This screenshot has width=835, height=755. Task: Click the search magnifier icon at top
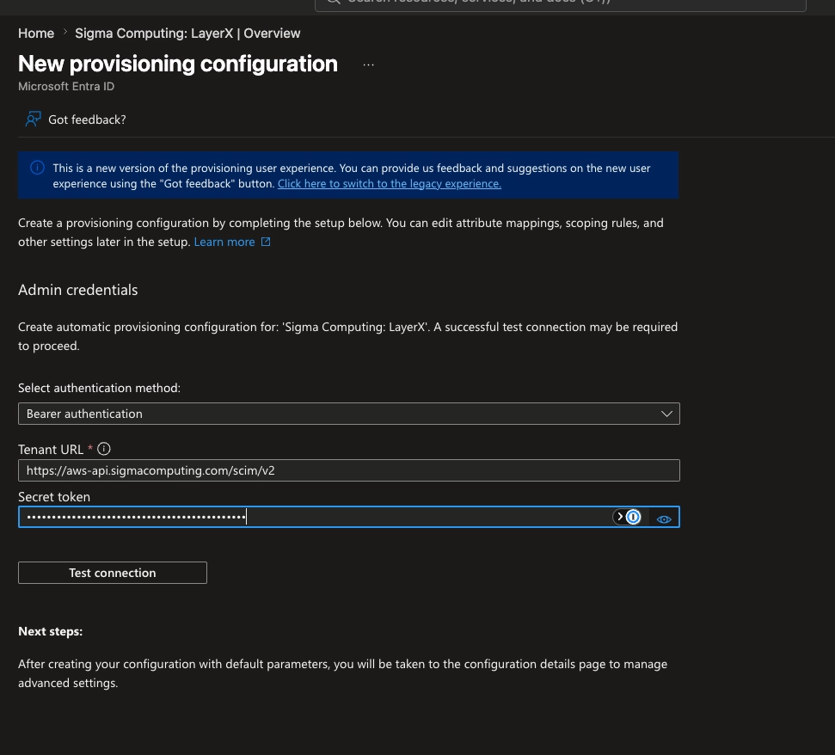click(334, 2)
